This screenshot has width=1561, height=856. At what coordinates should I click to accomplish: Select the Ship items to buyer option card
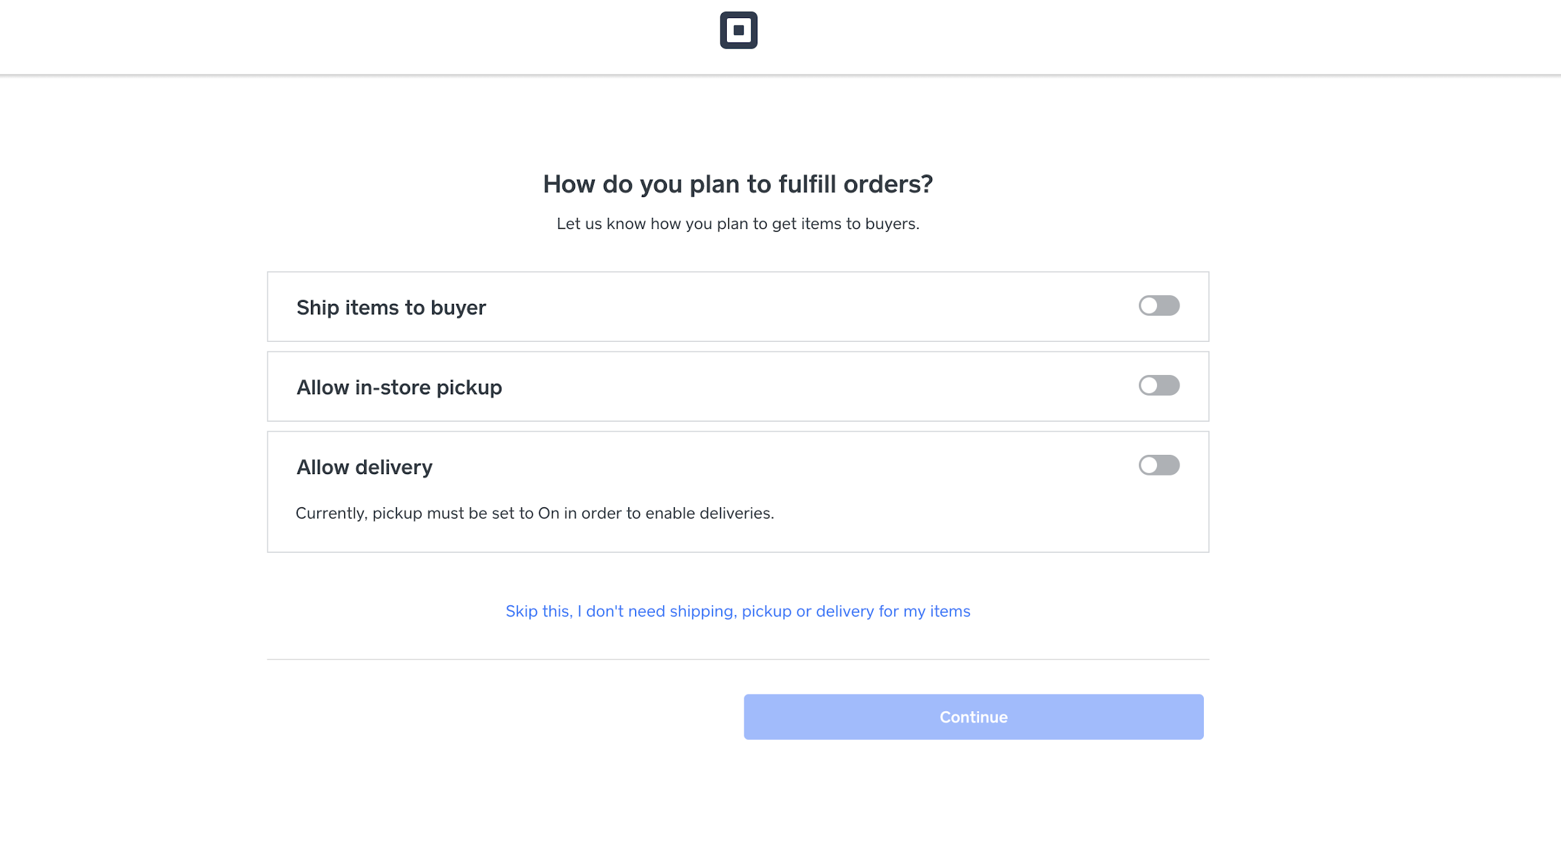[x=737, y=307]
